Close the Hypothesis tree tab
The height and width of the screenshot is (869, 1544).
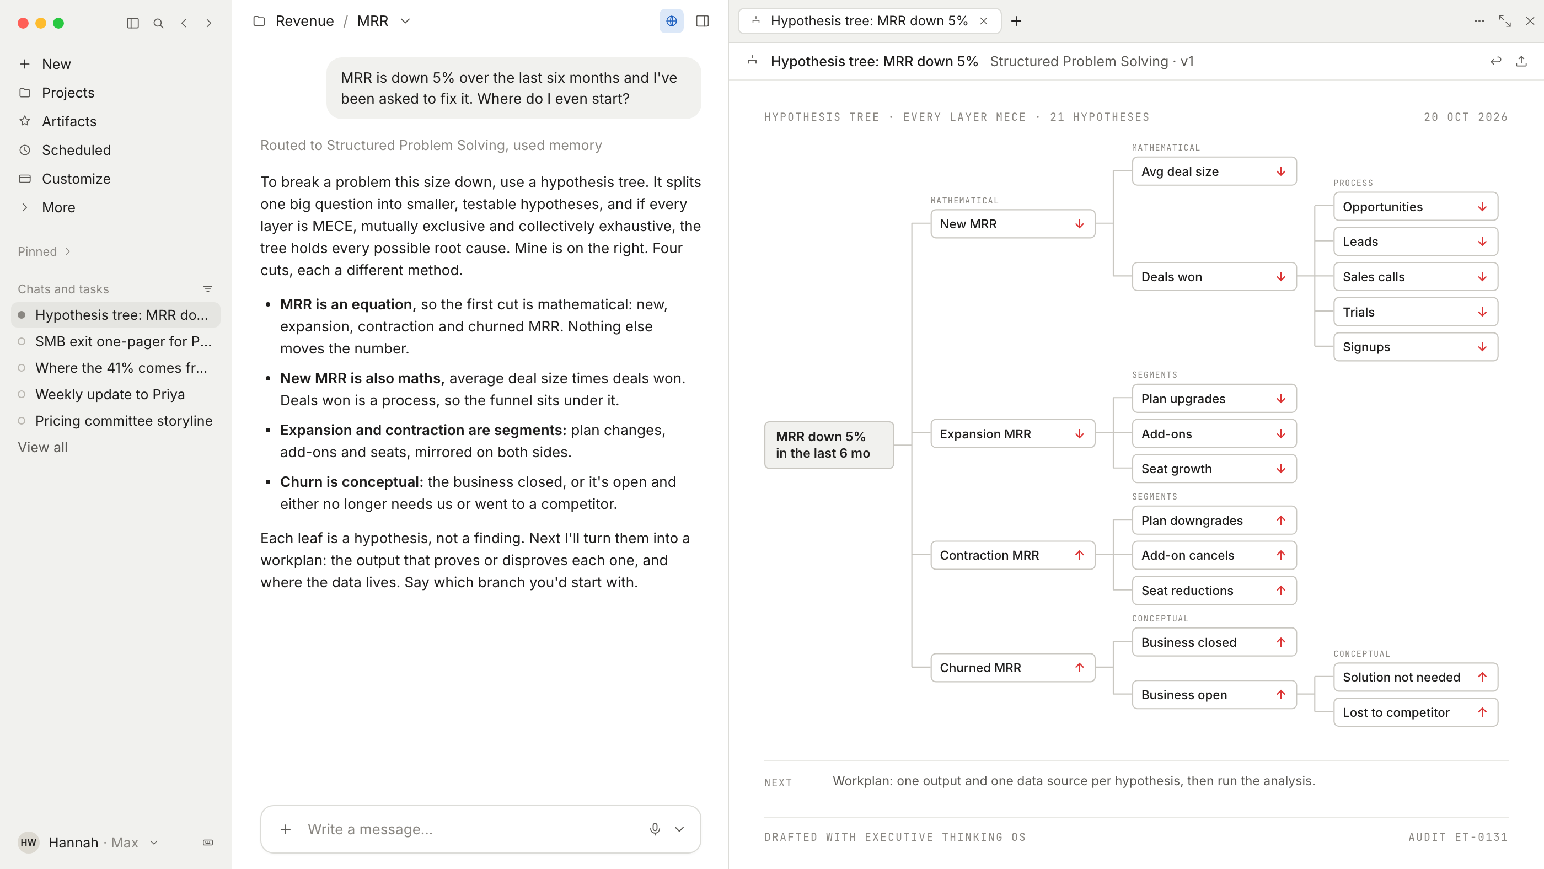tap(984, 21)
